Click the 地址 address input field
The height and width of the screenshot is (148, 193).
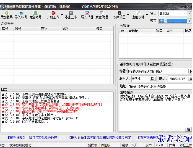160,87
